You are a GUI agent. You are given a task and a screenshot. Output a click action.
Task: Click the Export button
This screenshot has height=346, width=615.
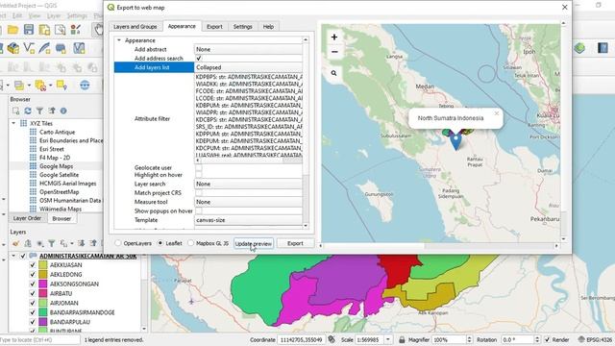295,243
